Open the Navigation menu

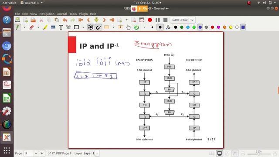tap(47, 14)
